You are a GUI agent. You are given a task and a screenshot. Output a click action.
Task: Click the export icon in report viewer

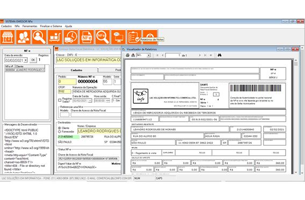coord(133,55)
